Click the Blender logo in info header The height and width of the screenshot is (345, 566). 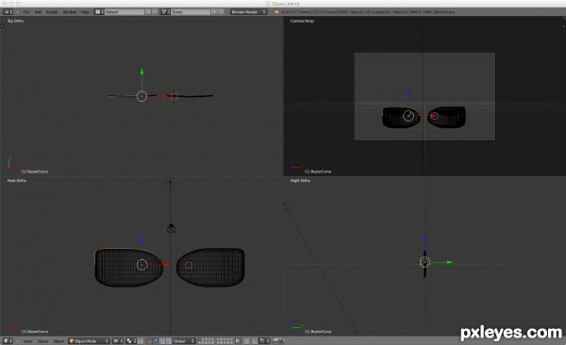pyautogui.click(x=276, y=12)
